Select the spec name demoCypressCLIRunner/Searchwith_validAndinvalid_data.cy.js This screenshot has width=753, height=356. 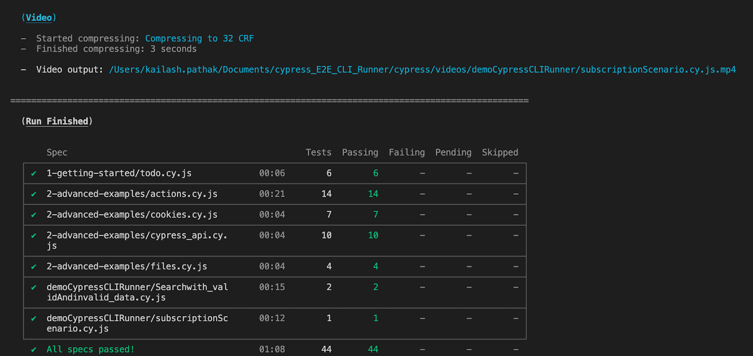(137, 292)
